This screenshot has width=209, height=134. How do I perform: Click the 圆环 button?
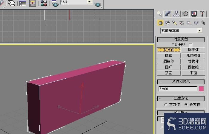pos(169,67)
